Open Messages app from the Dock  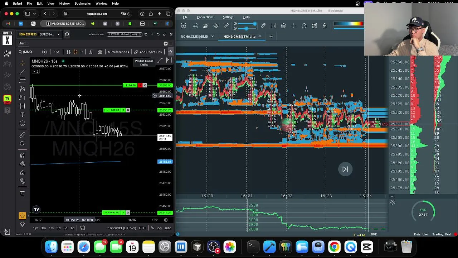(x=100, y=247)
